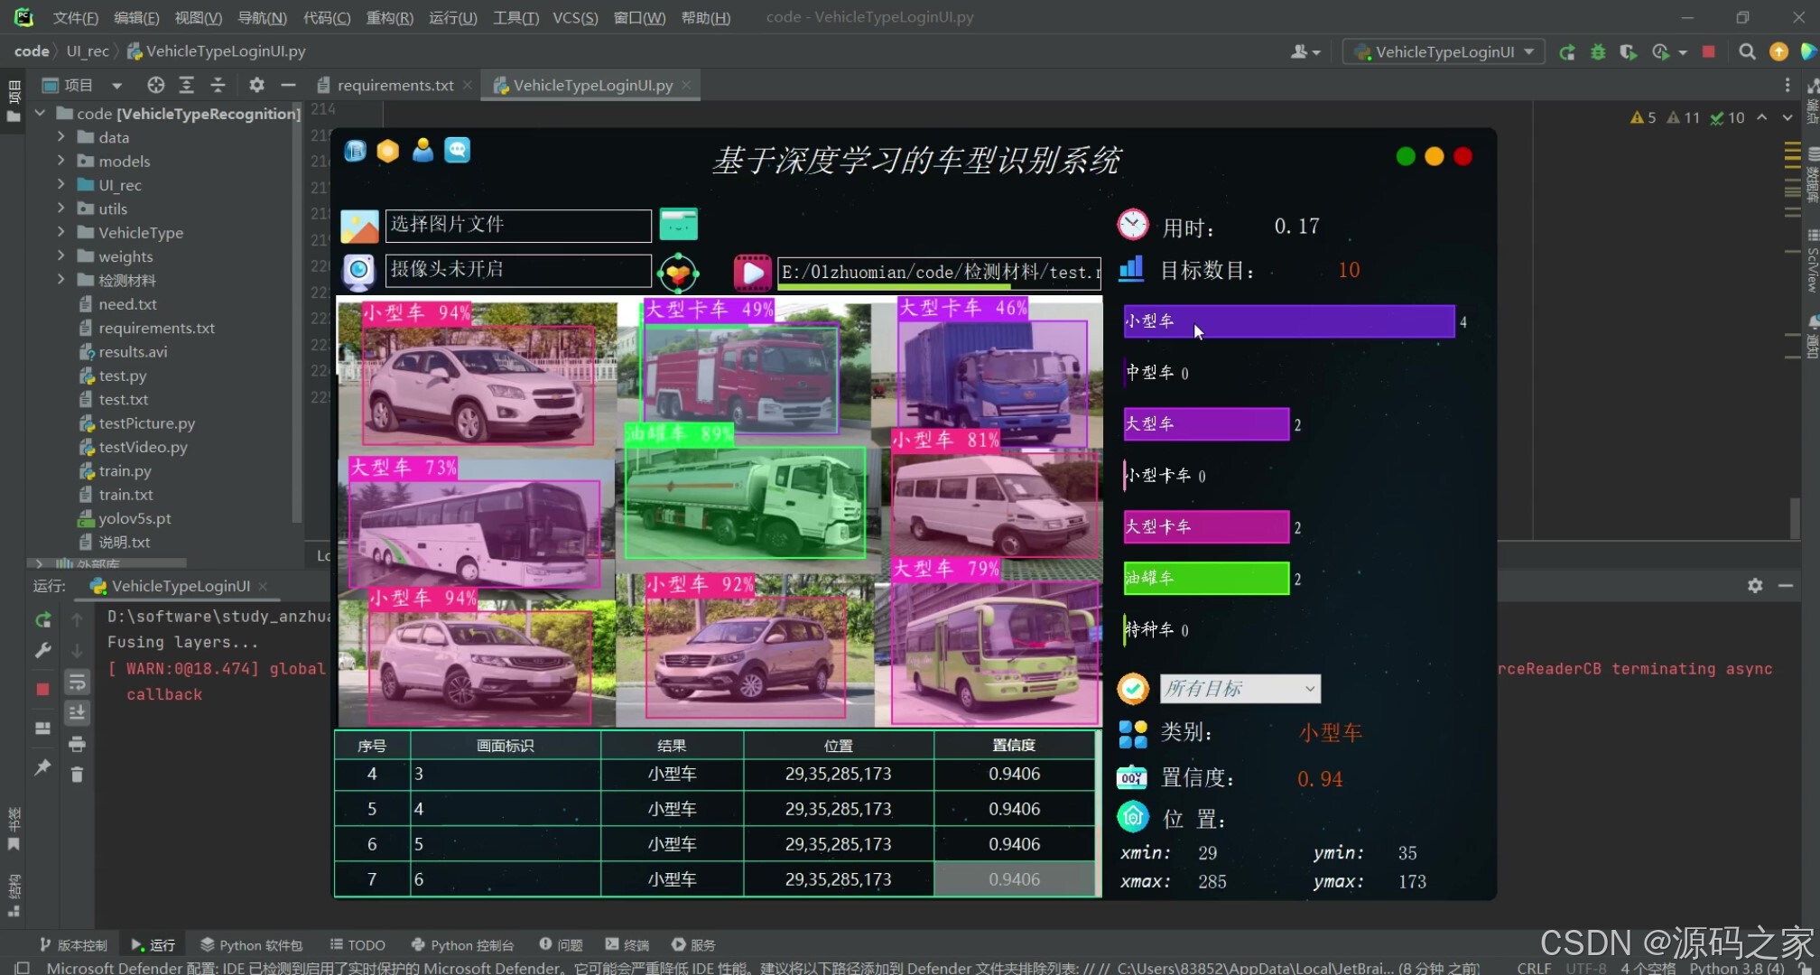This screenshot has height=975, width=1820.
Task: Open the TODO tool window
Action: point(357,945)
